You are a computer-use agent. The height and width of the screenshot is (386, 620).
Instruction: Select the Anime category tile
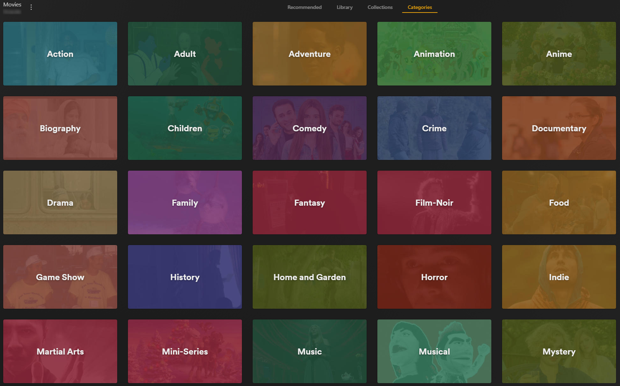tap(559, 54)
